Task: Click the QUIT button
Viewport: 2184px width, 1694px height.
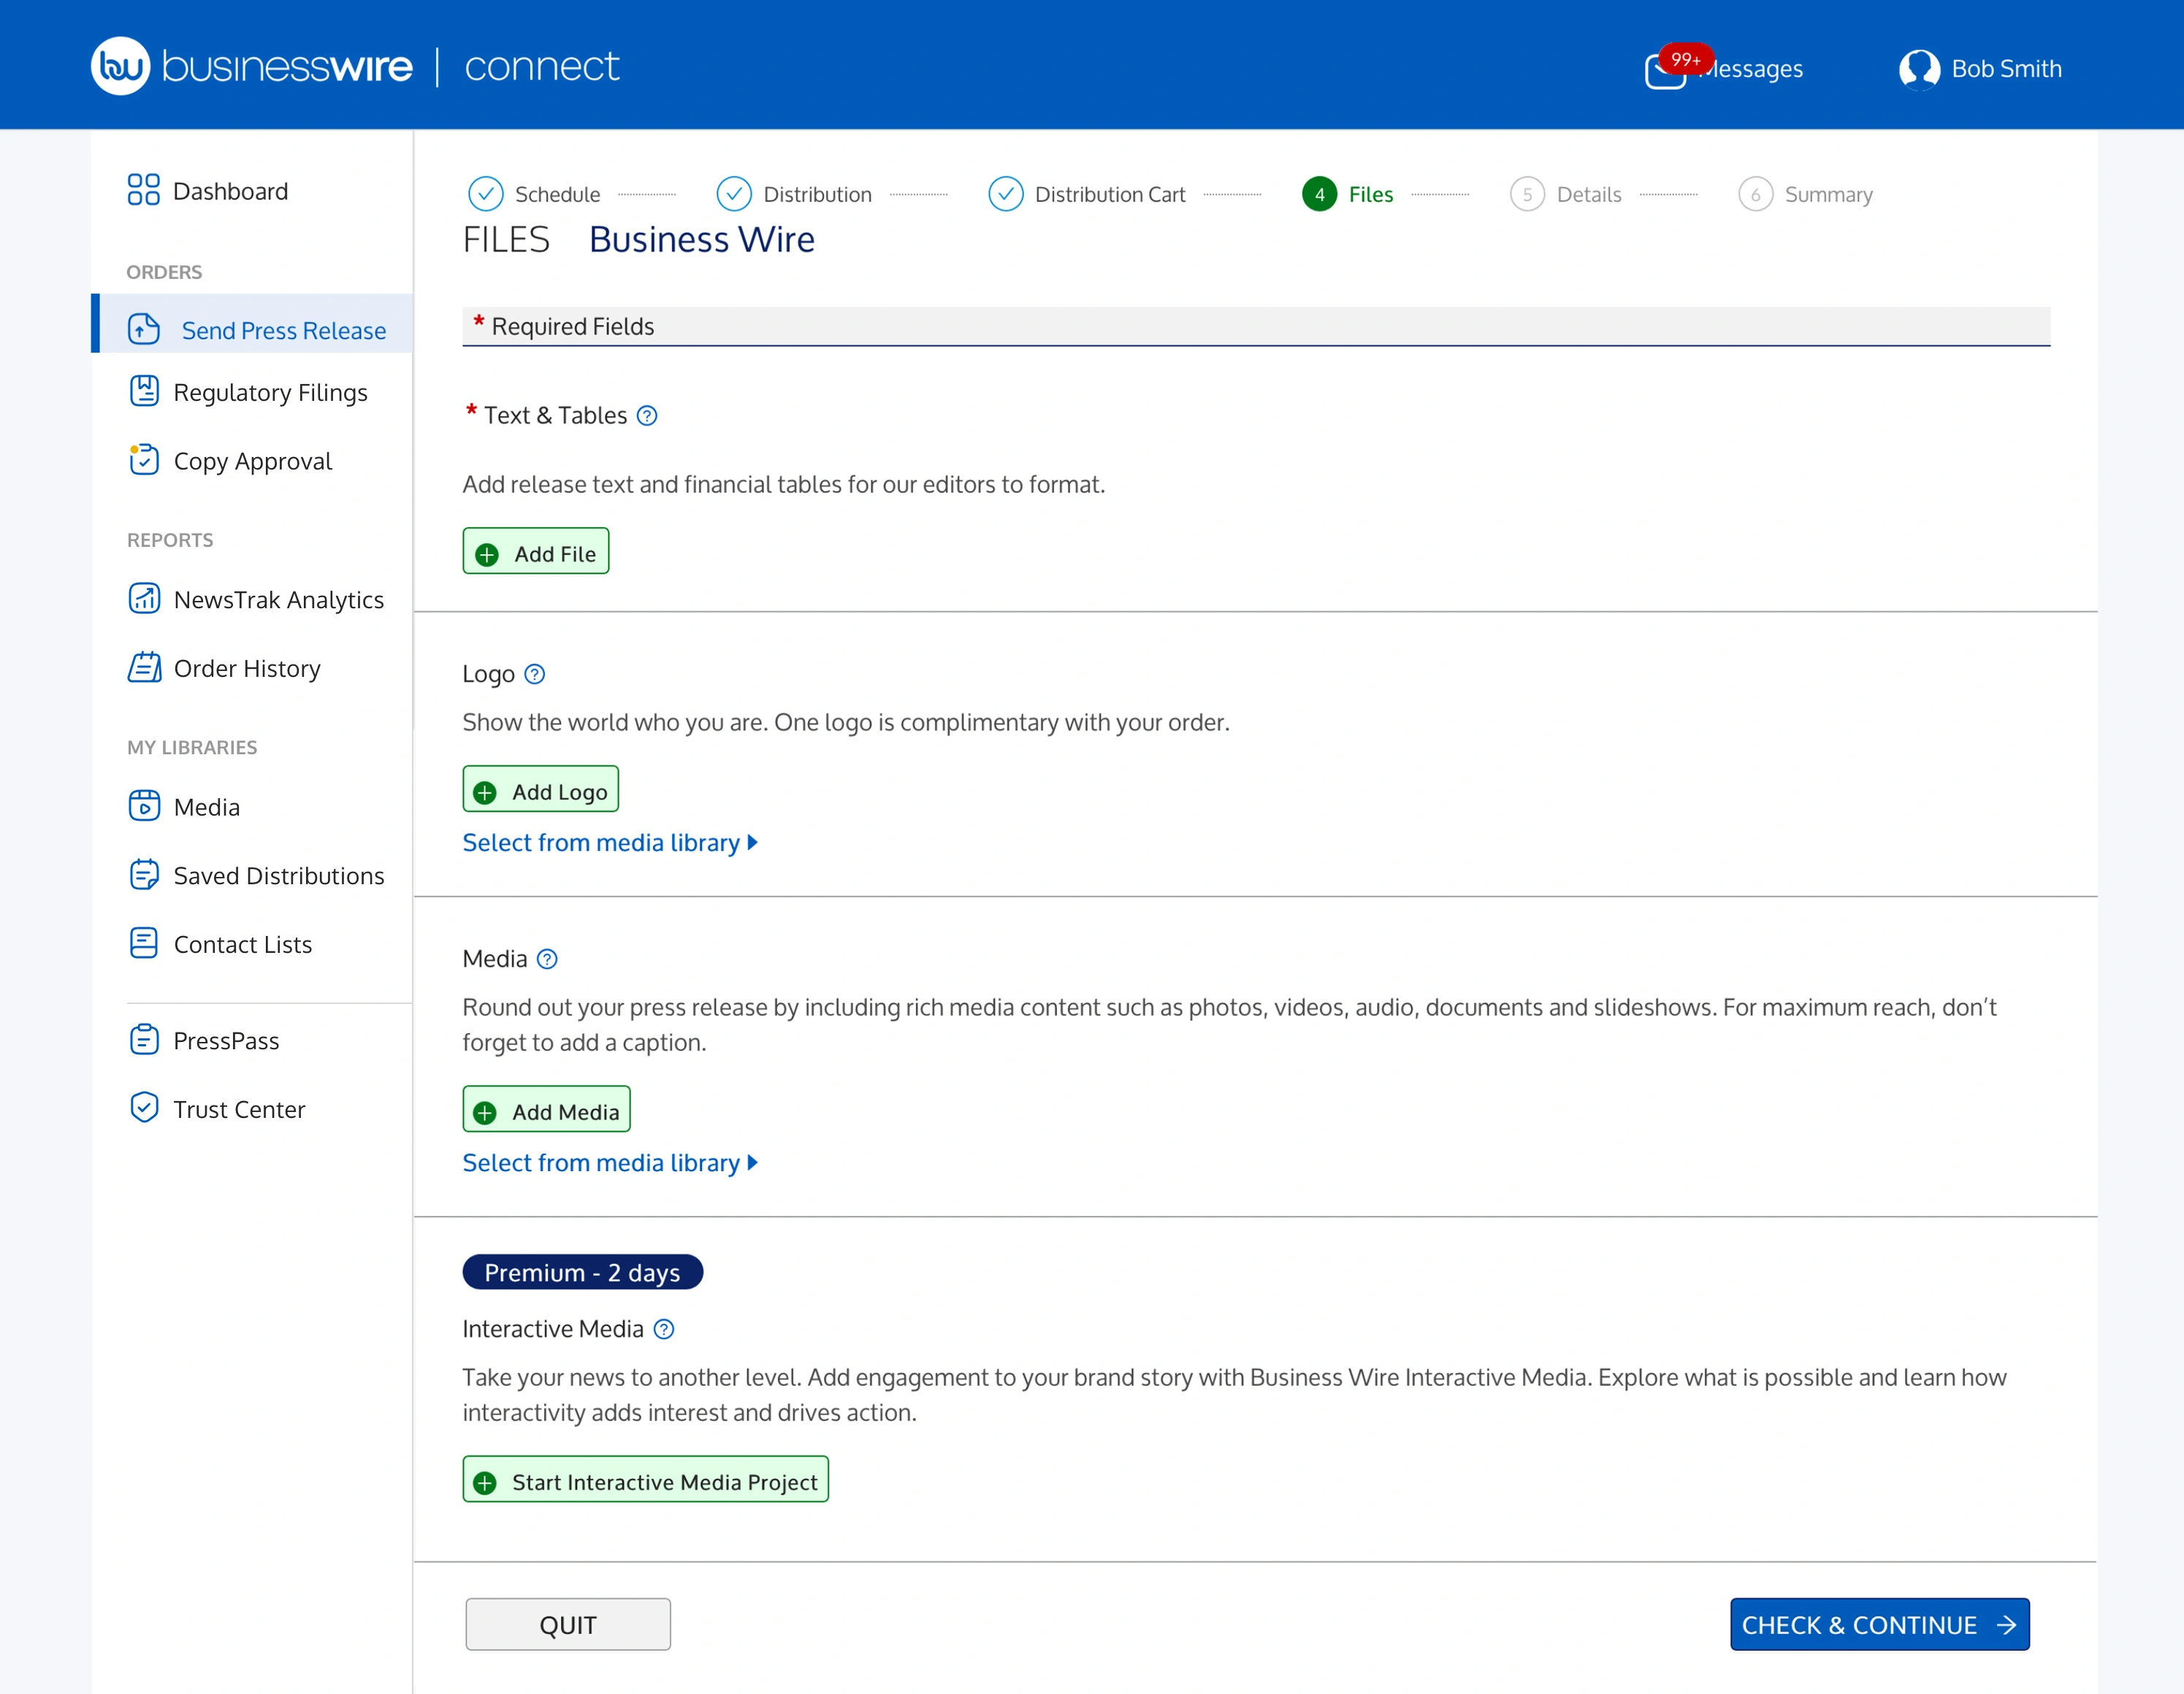Action: [568, 1624]
